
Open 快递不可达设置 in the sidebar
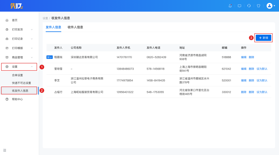pos(21,83)
